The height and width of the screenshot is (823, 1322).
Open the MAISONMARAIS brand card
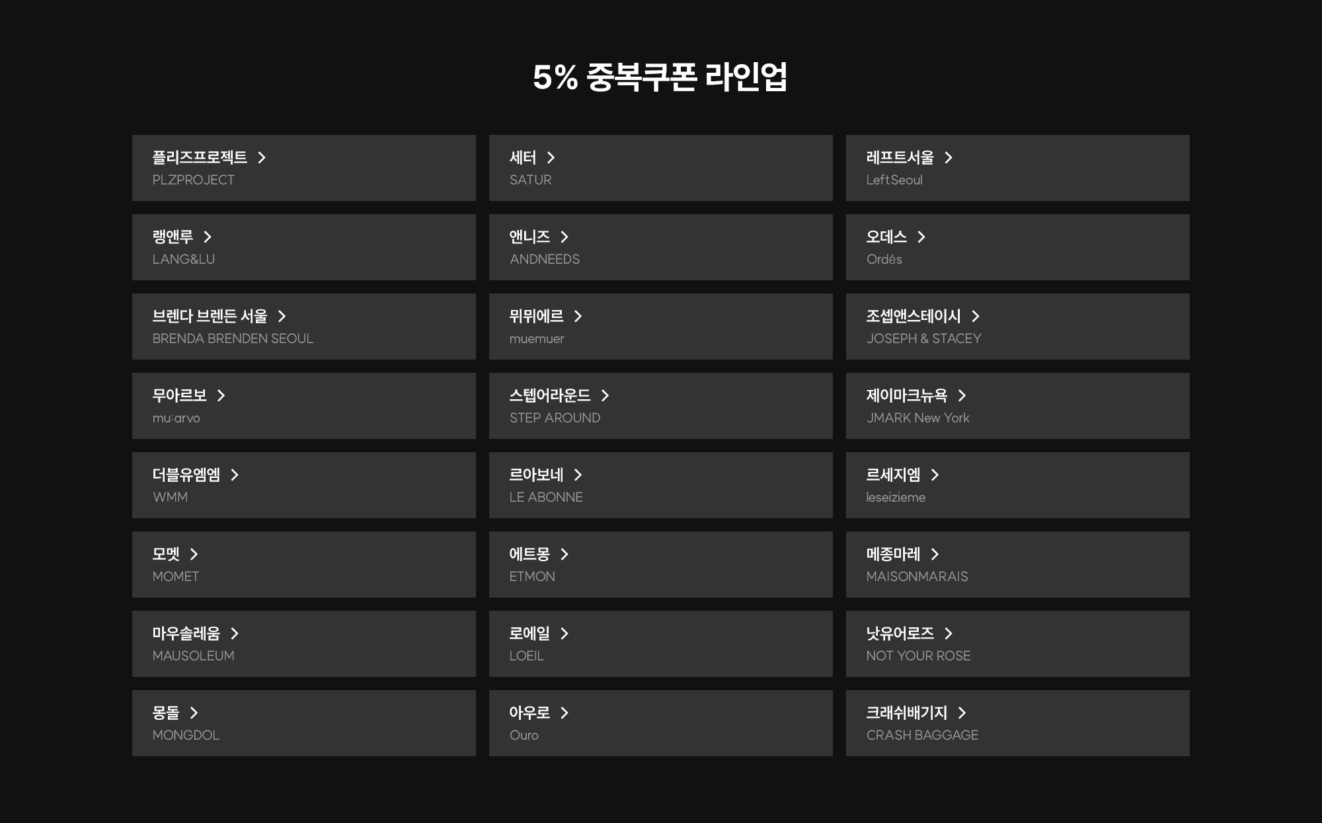click(1017, 565)
